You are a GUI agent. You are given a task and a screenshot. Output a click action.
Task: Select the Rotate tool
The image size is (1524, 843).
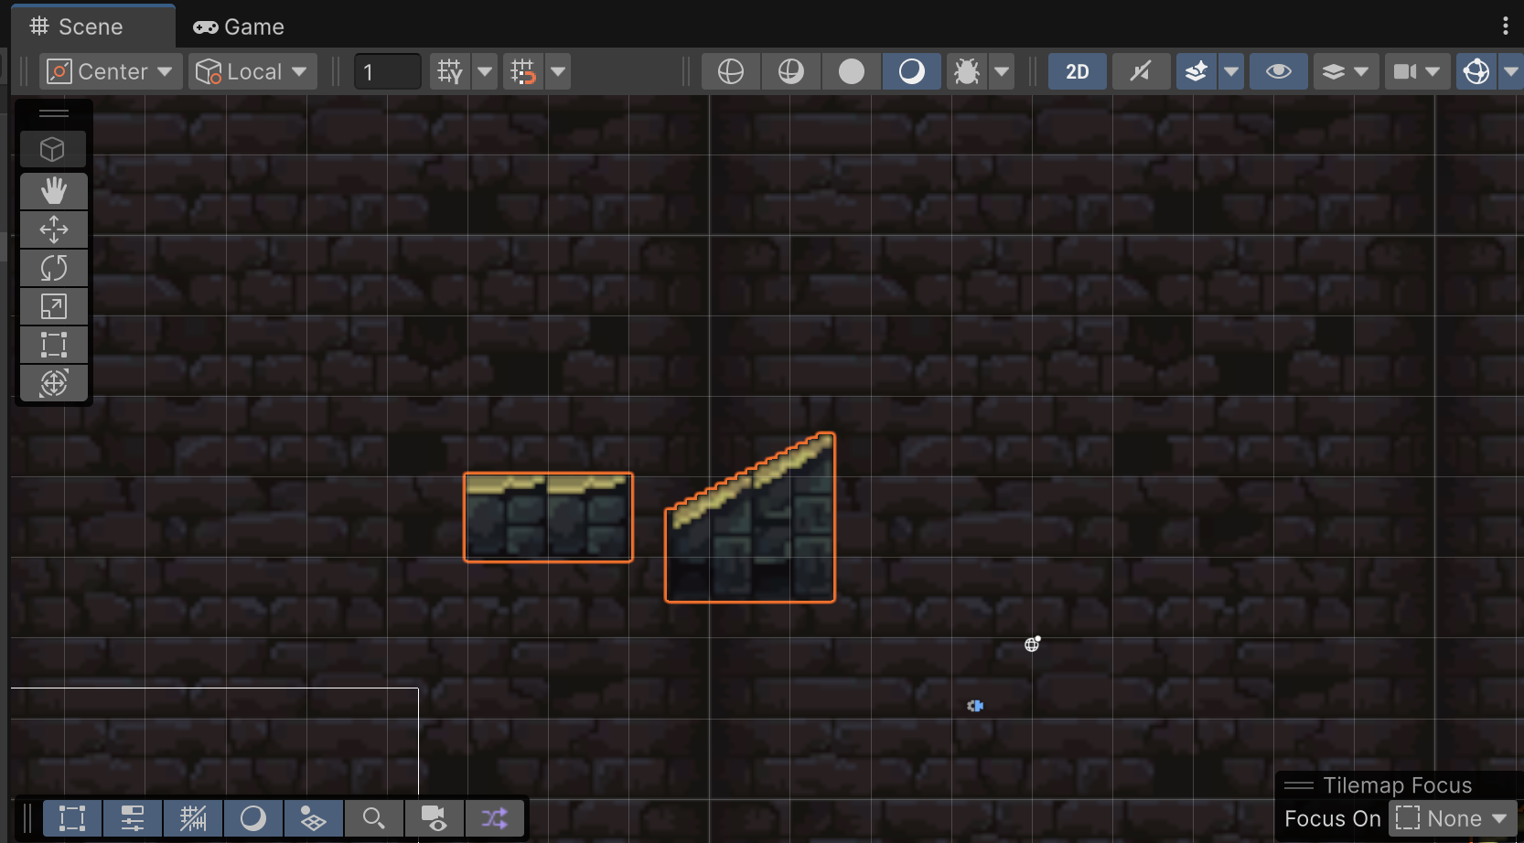(x=53, y=268)
